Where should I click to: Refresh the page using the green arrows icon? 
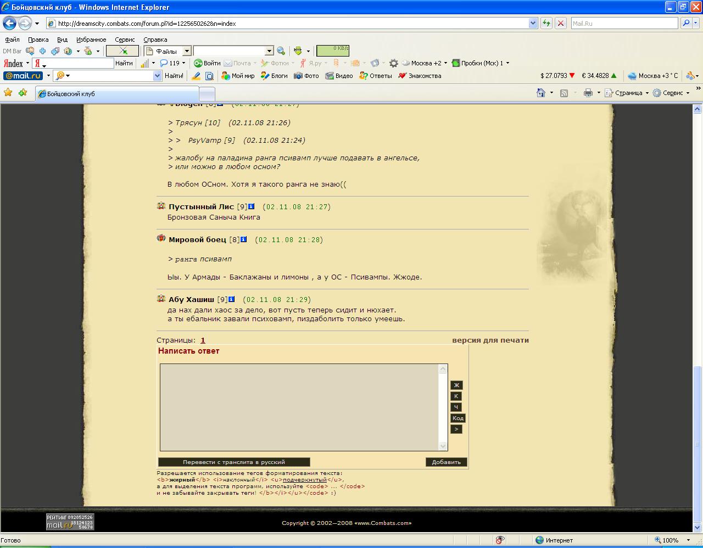tap(546, 23)
